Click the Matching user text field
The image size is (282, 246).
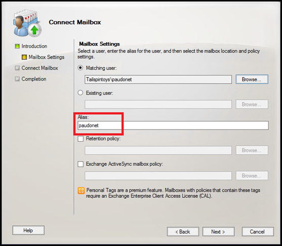[158, 79]
